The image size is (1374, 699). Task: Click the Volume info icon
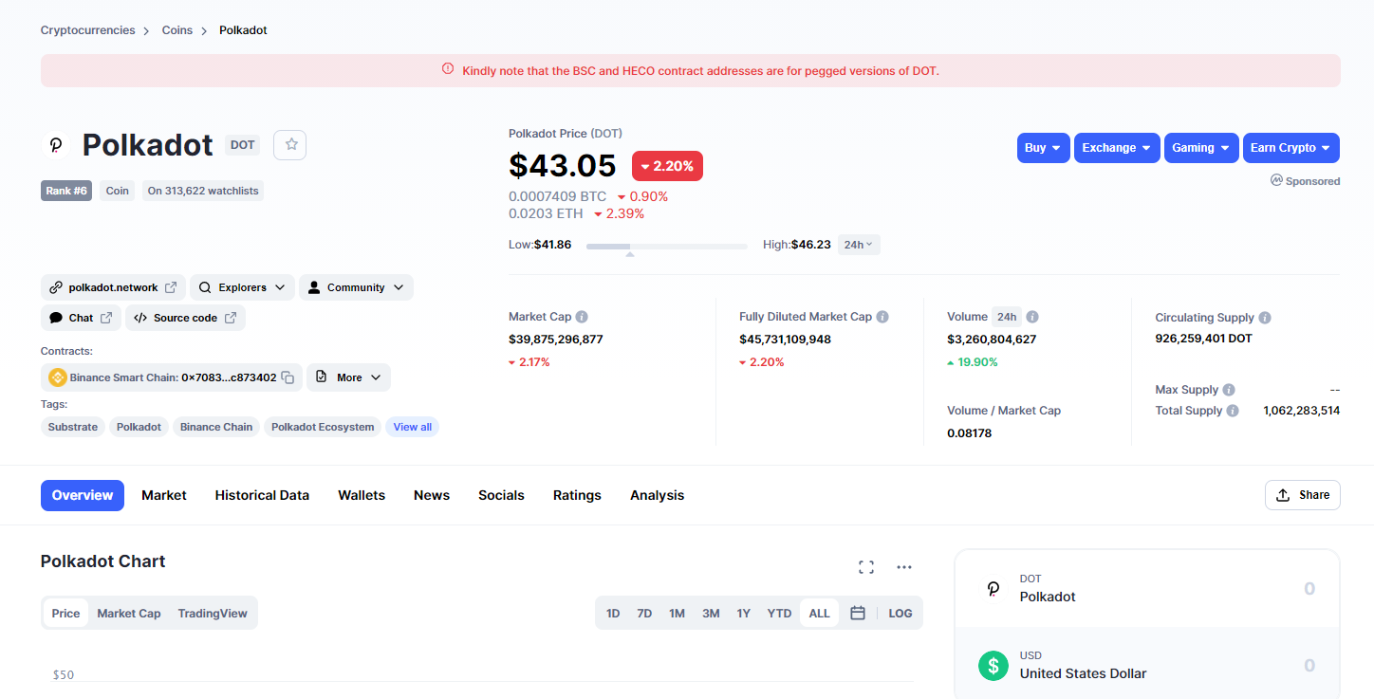coord(1032,317)
